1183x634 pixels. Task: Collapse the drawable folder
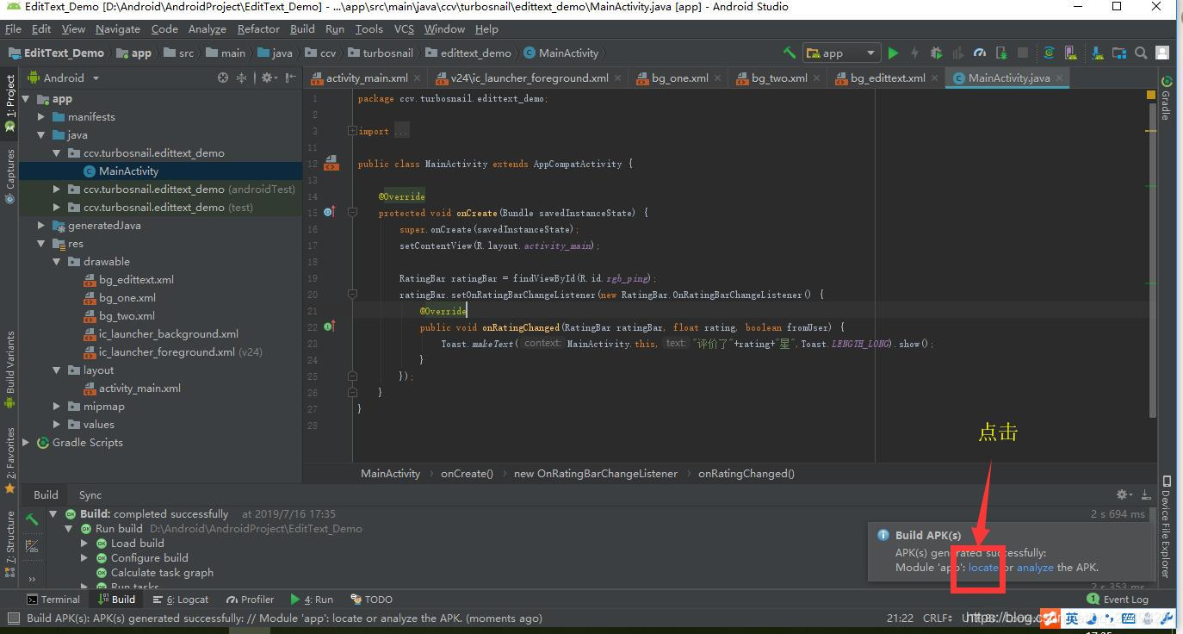coord(57,262)
